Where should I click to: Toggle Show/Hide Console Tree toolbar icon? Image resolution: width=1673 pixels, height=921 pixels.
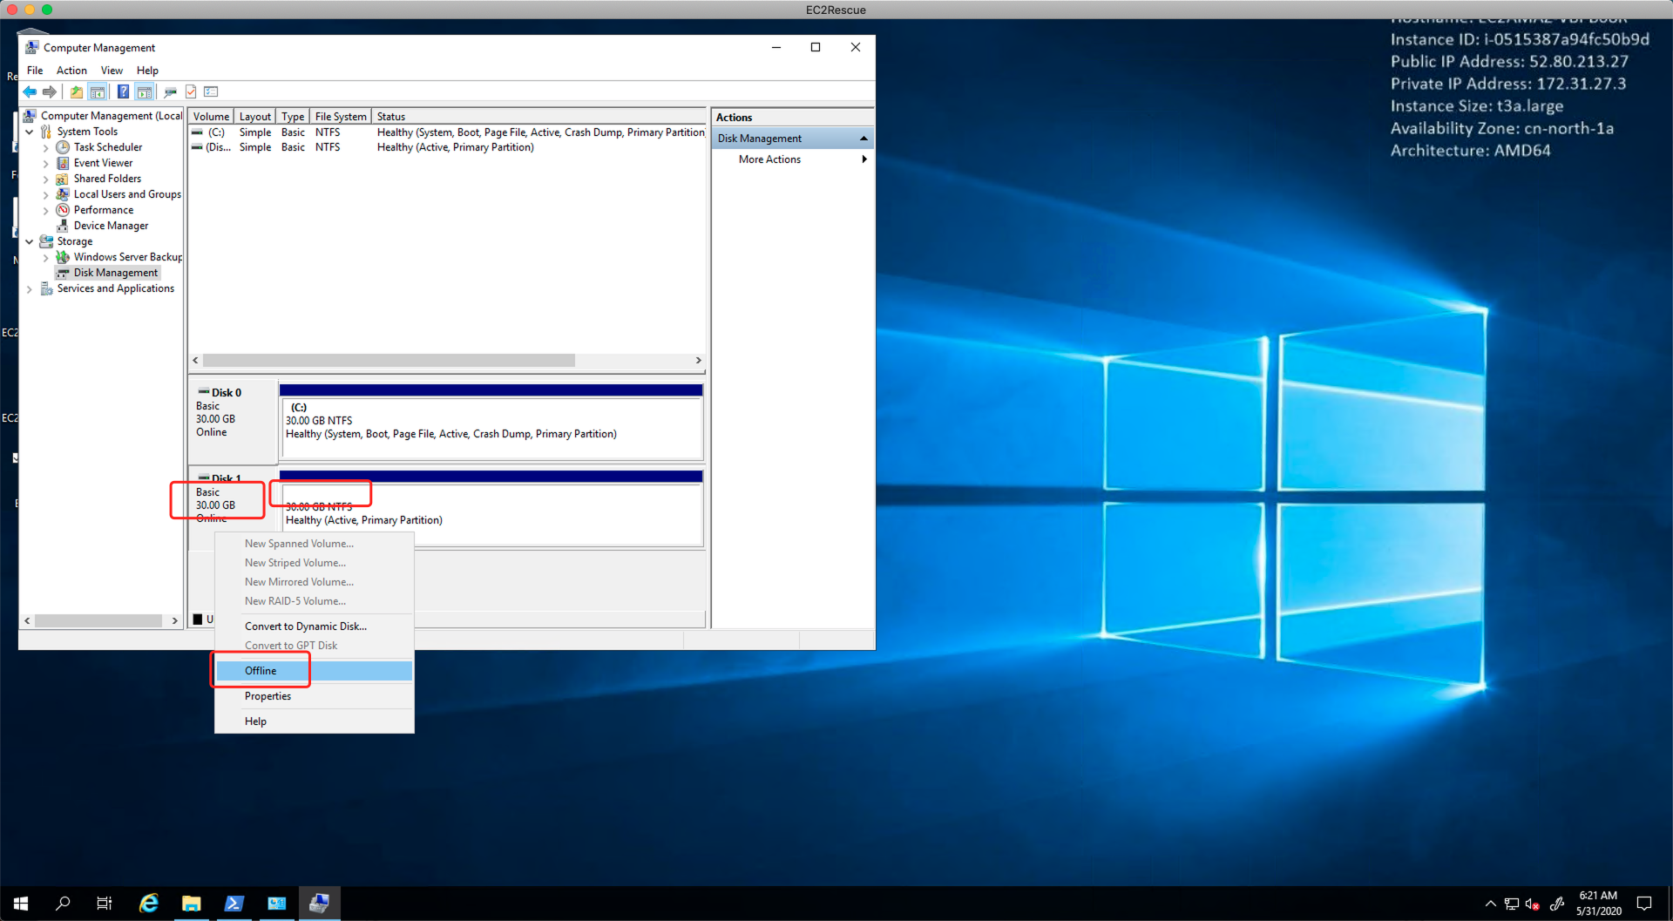point(98,92)
